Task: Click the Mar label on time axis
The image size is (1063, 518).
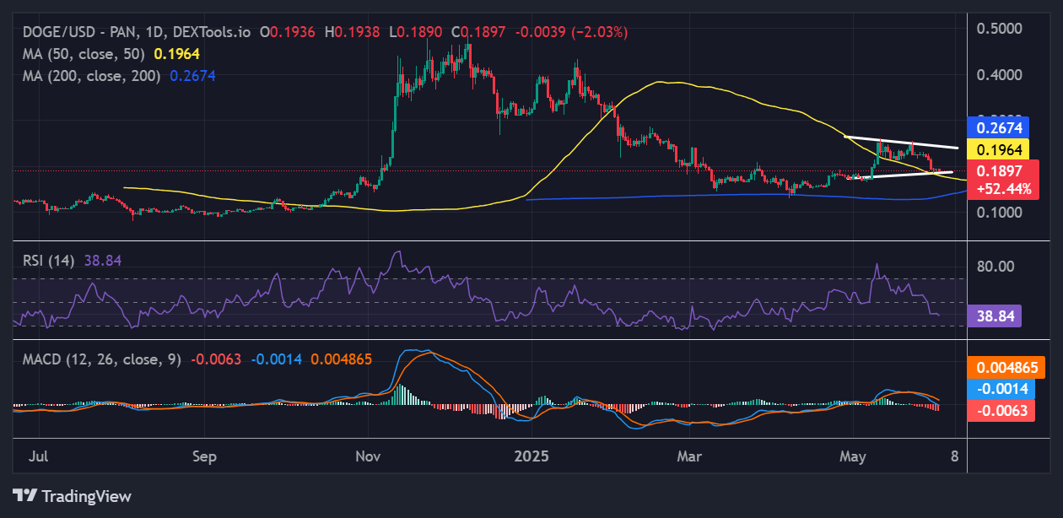Action: pyautogui.click(x=690, y=456)
